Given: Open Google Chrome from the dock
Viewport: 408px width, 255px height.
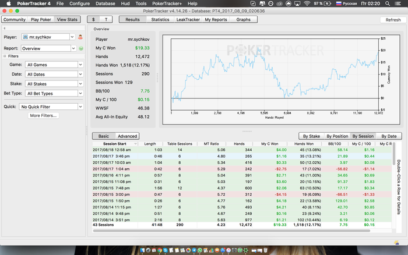Looking at the screenshot, I should pos(160,250).
